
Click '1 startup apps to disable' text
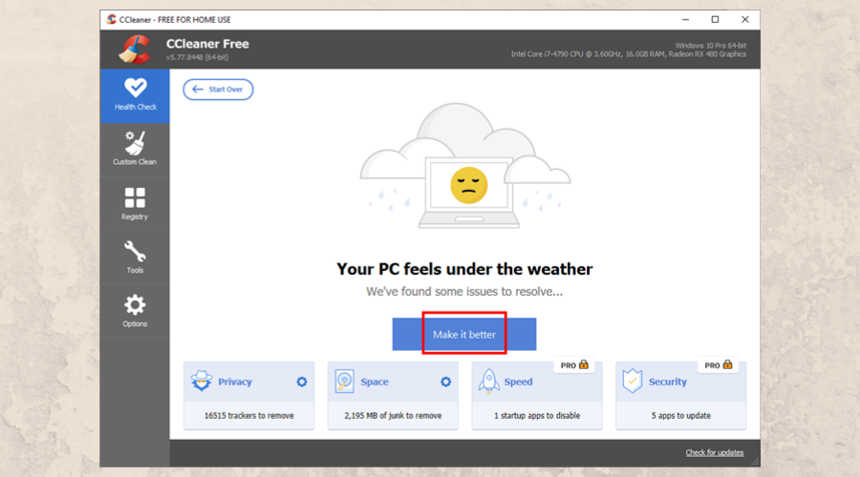tap(537, 416)
